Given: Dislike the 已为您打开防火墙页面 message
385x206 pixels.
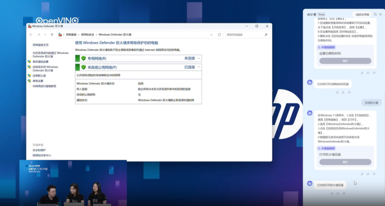Looking at the screenshot, I should click(344, 194).
